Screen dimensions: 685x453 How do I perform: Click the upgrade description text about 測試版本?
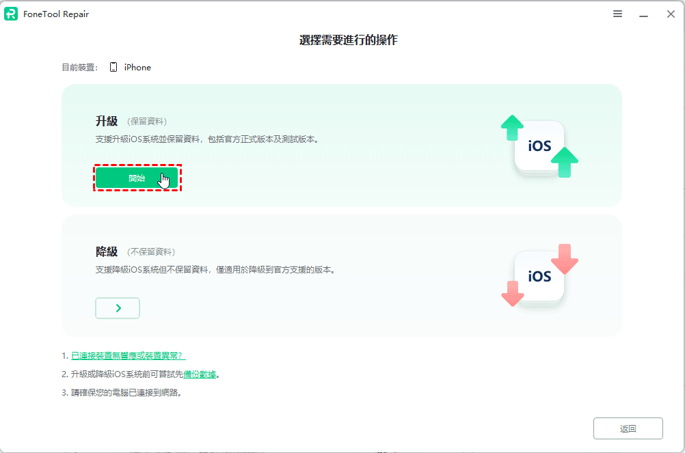point(207,139)
